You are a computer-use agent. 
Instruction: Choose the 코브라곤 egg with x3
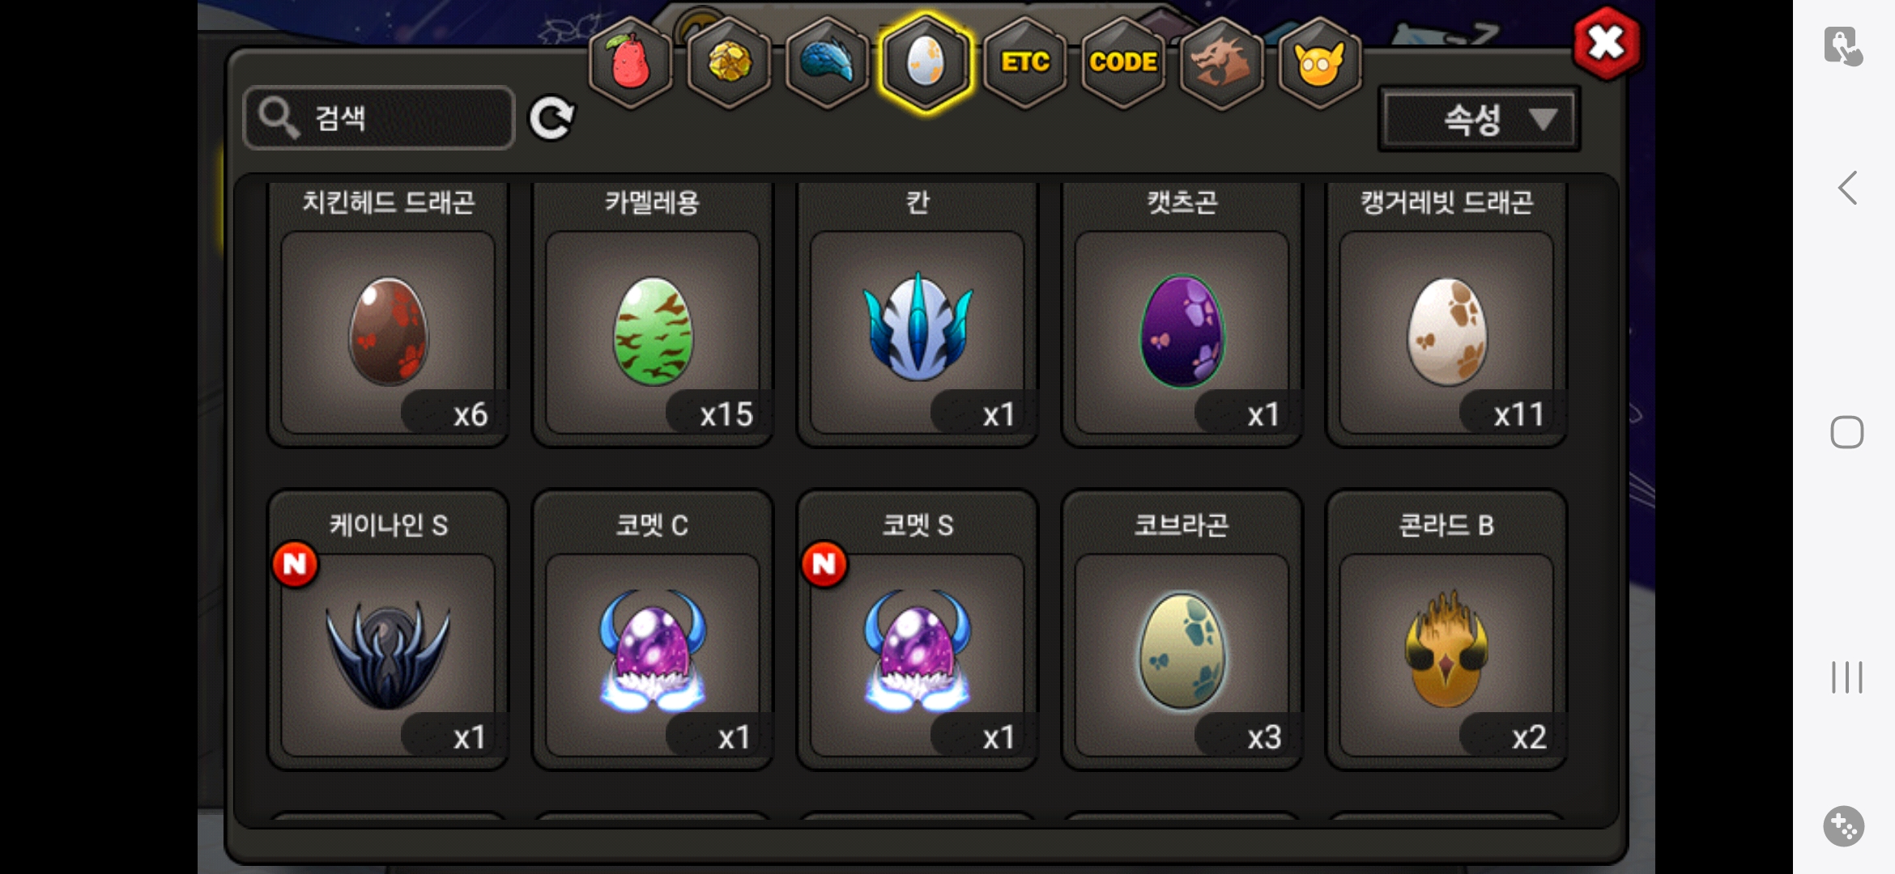point(1182,630)
